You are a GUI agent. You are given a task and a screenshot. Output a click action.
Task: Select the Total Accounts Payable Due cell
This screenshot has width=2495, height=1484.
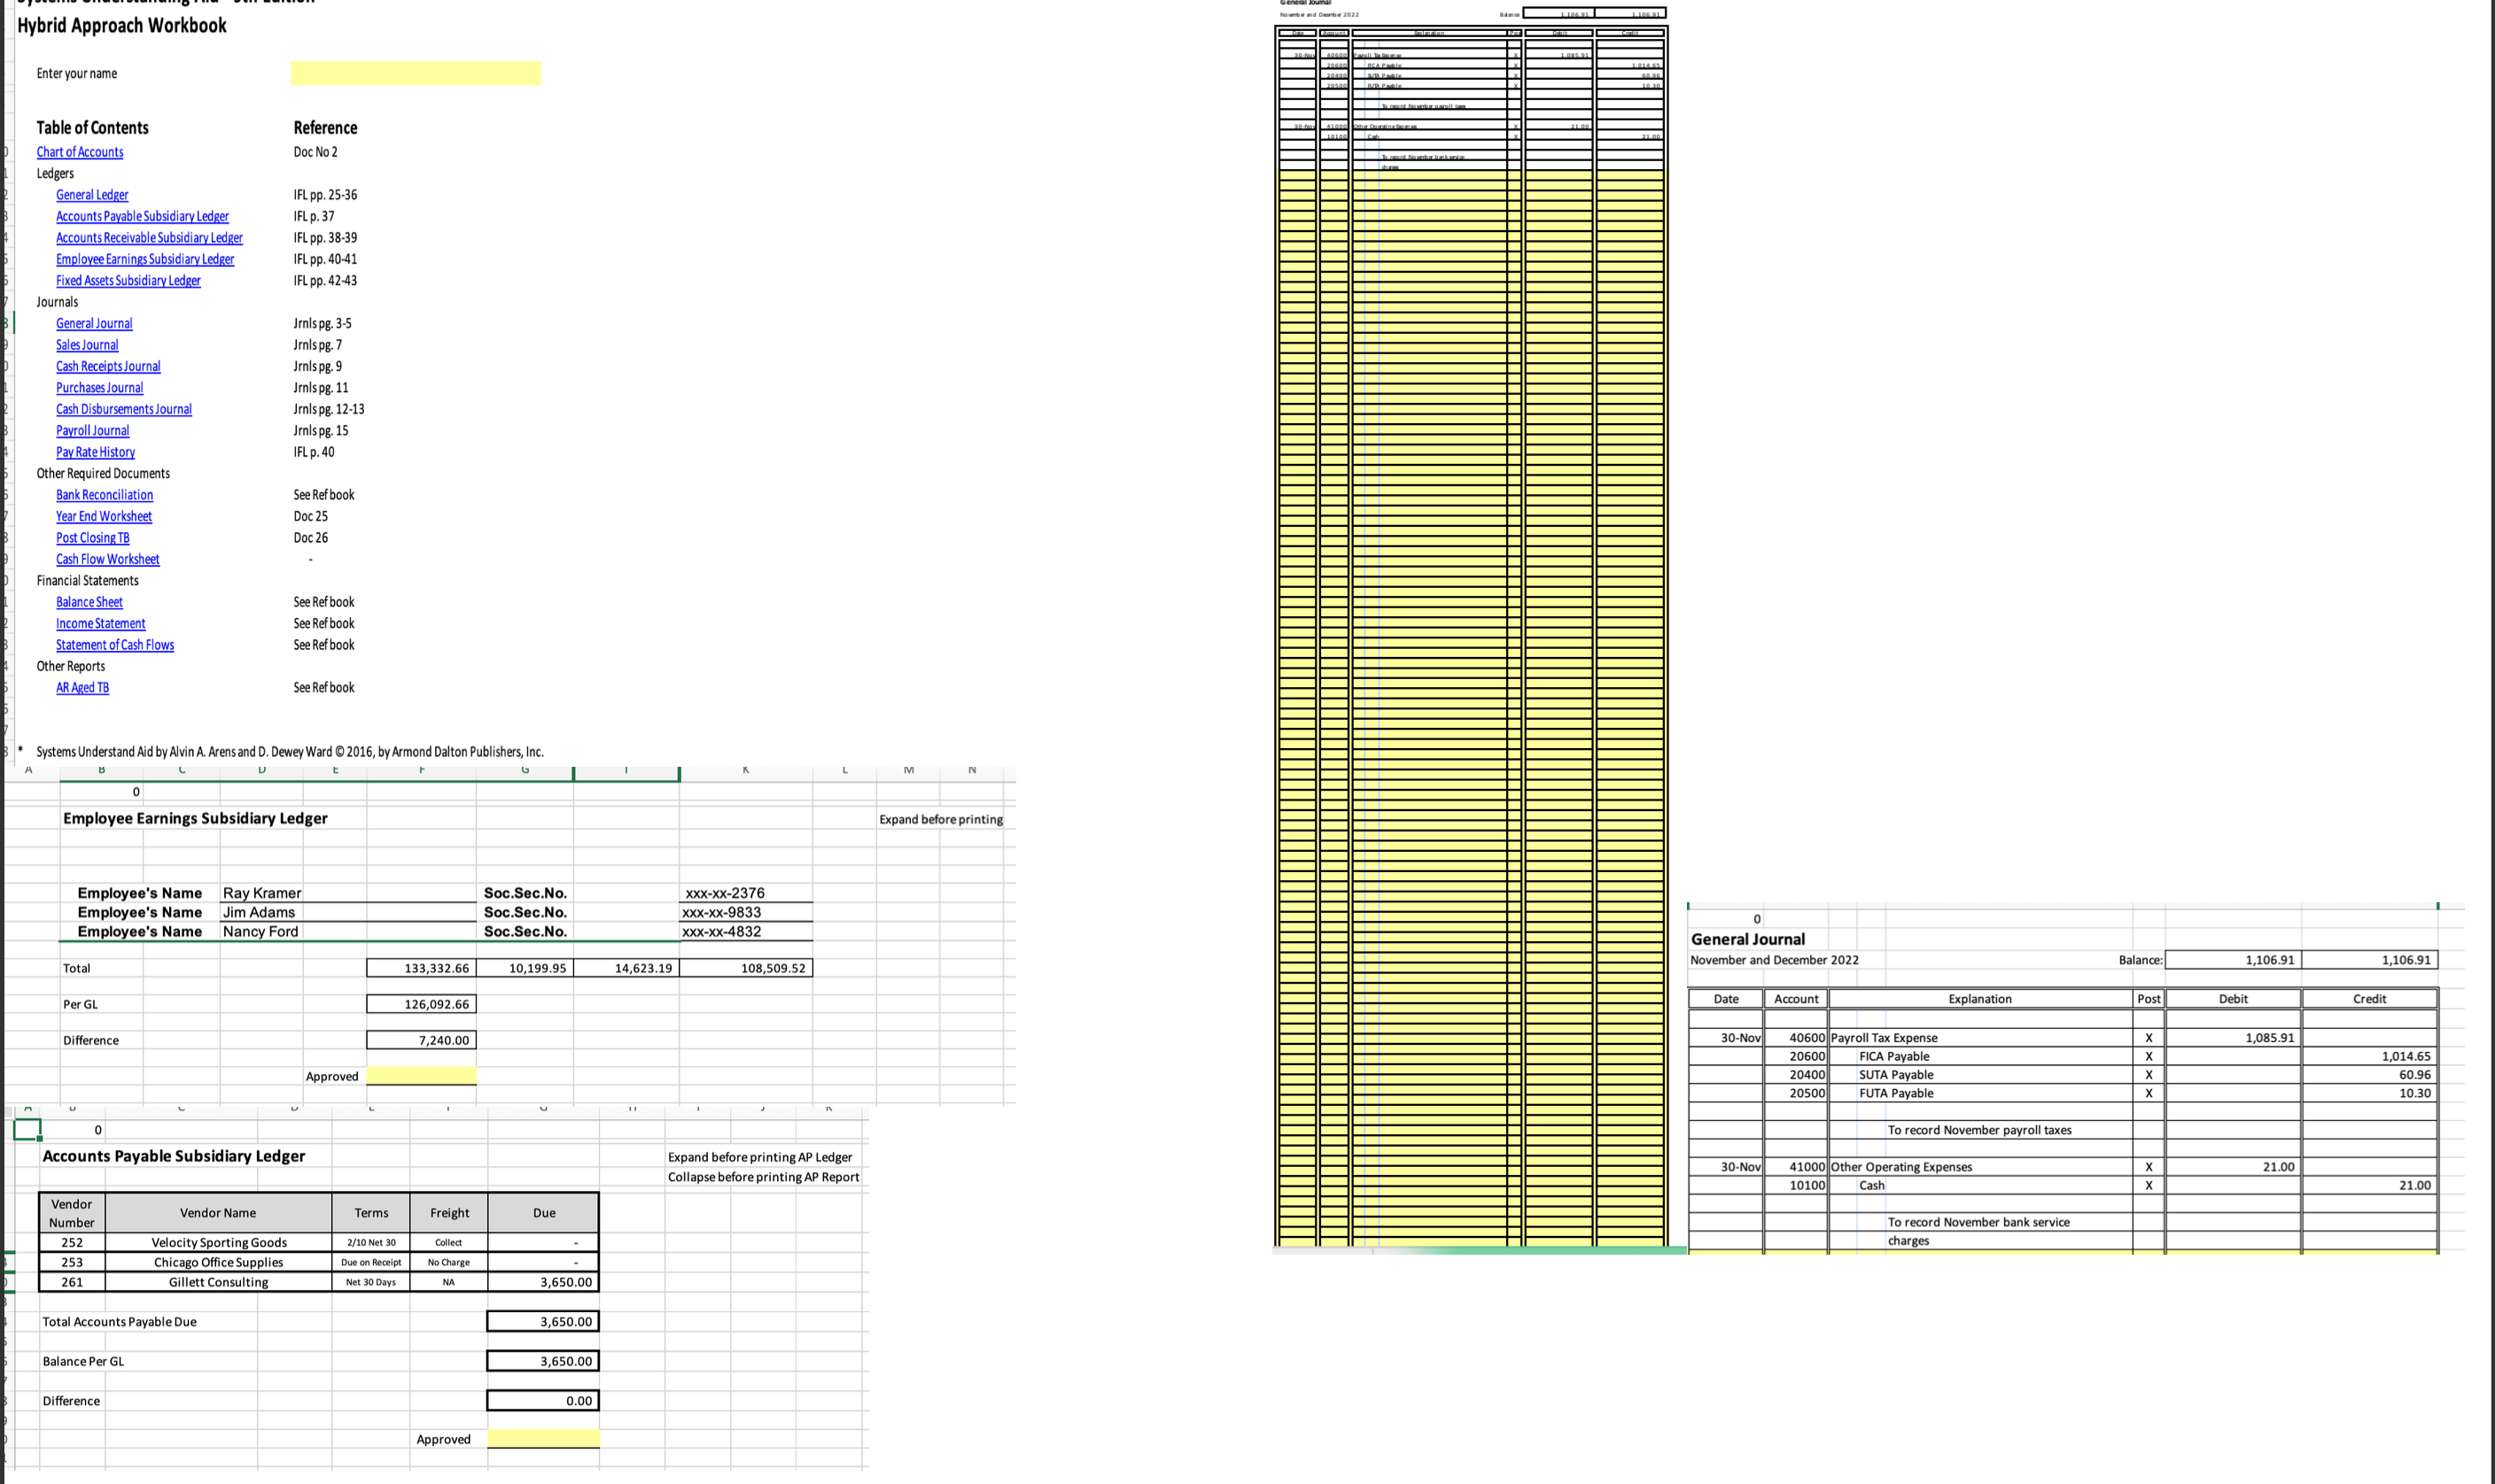click(x=542, y=1321)
